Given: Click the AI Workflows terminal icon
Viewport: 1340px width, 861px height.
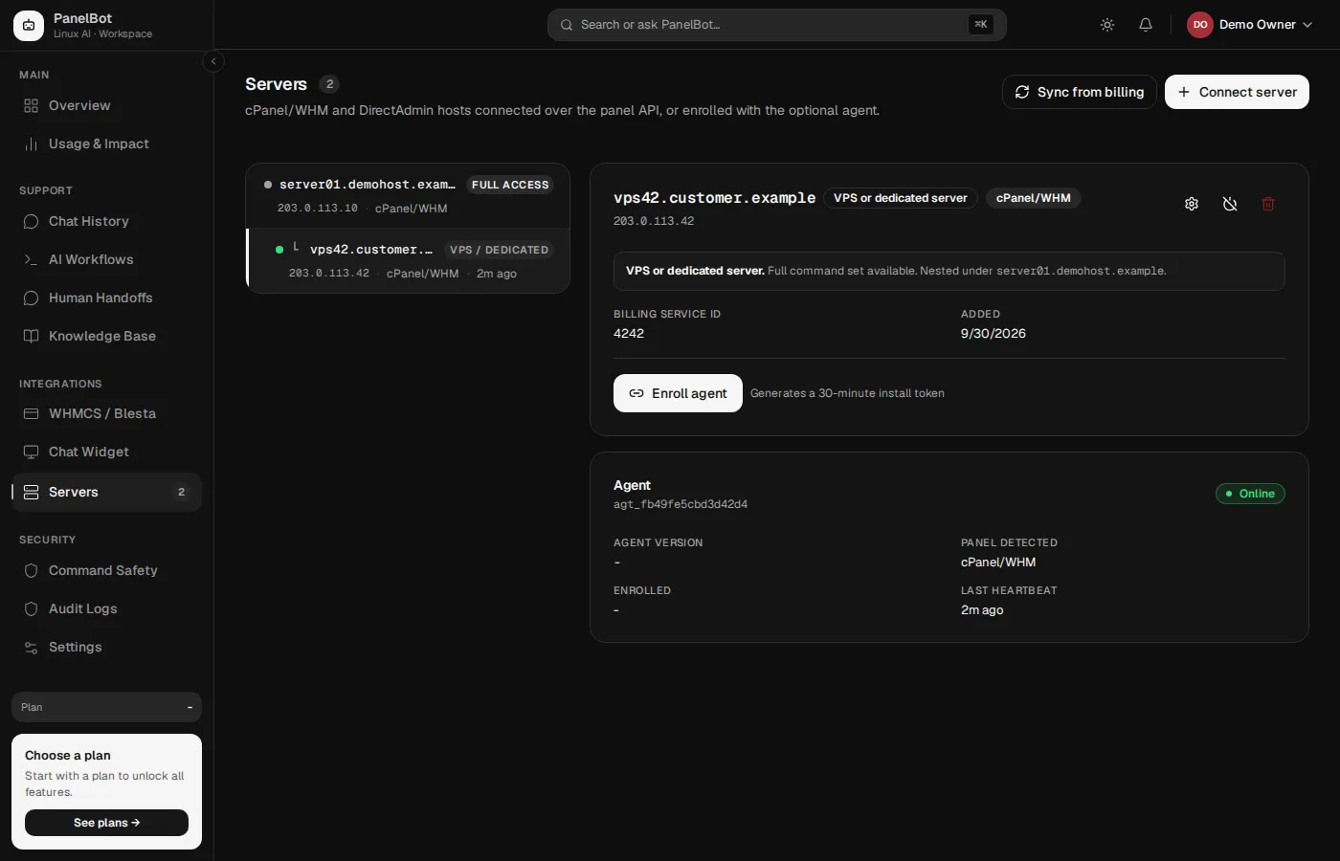Looking at the screenshot, I should click(x=31, y=259).
